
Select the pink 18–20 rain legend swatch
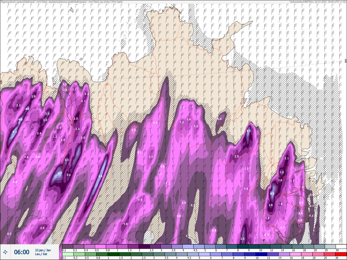tap(307, 255)
